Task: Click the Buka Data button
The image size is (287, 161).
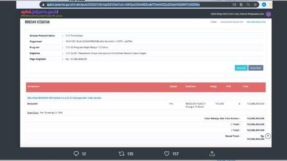Action: [x=256, y=68]
